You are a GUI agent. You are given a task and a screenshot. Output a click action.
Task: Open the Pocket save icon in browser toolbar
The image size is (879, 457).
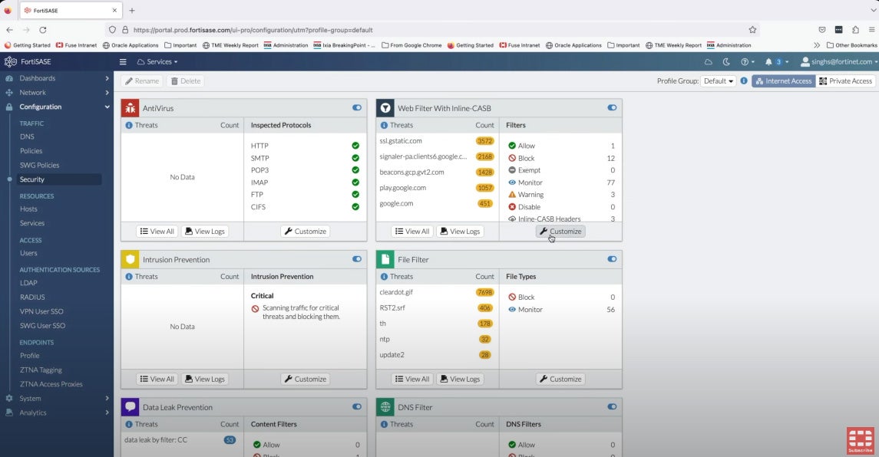coord(822,30)
